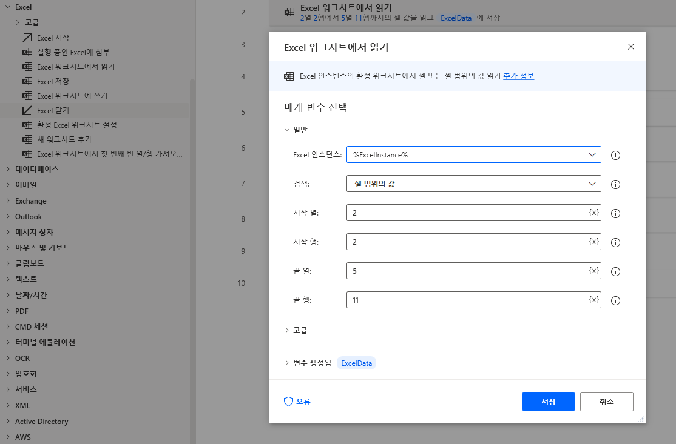Expand the 메시지 상자 actions group
The image size is (676, 444).
tap(8, 232)
